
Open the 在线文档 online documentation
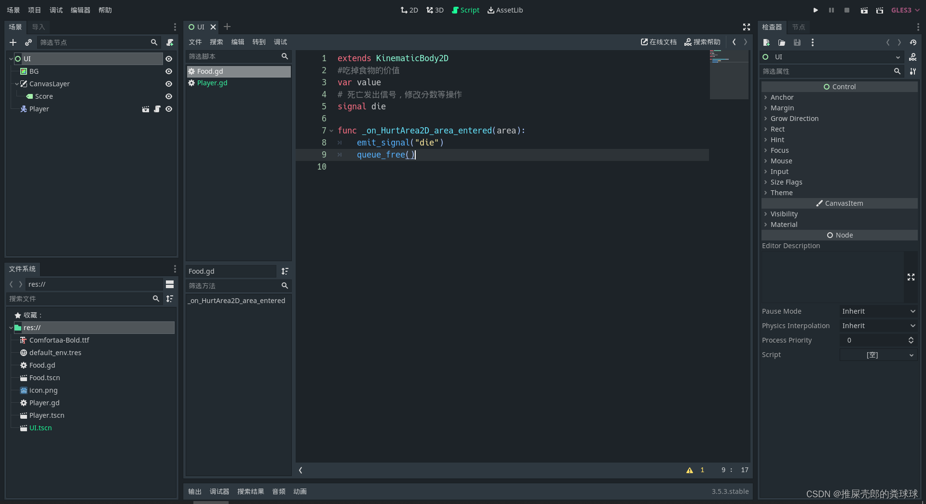pos(658,42)
